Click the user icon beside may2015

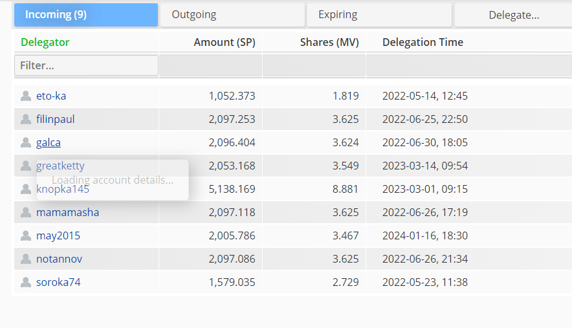26,235
